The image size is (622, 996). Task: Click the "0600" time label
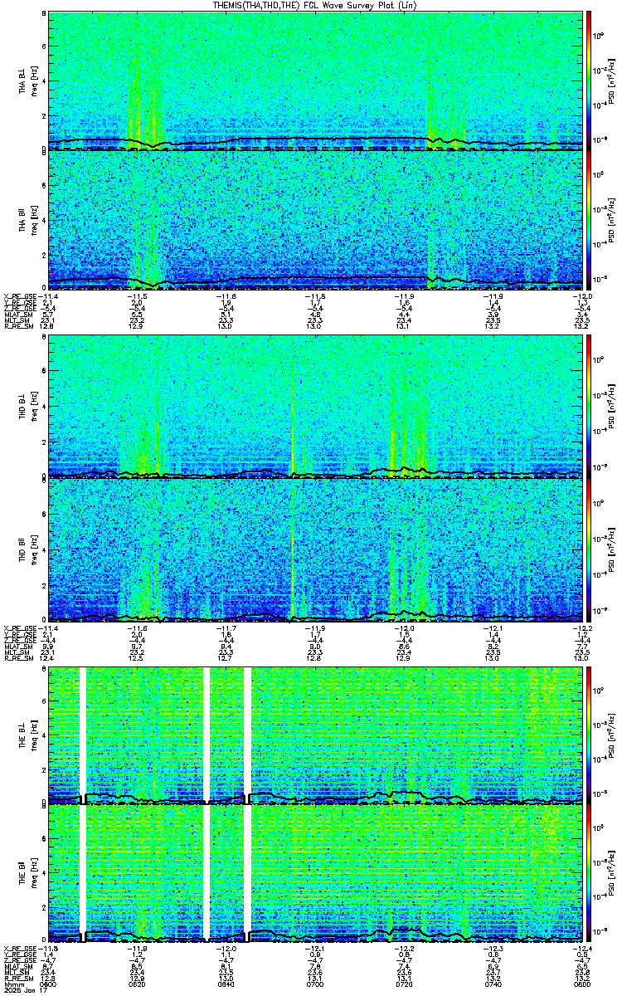[48, 984]
